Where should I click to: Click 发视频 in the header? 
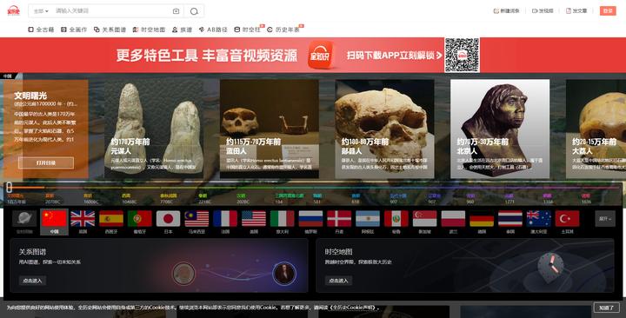543,10
